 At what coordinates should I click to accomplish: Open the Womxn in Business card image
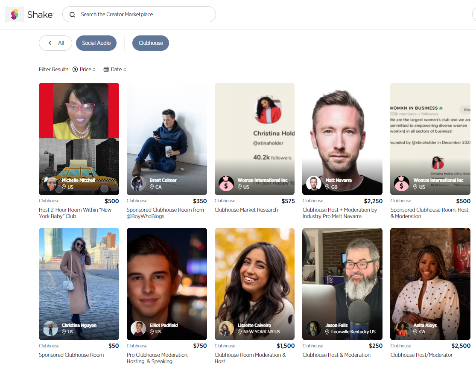click(x=430, y=139)
